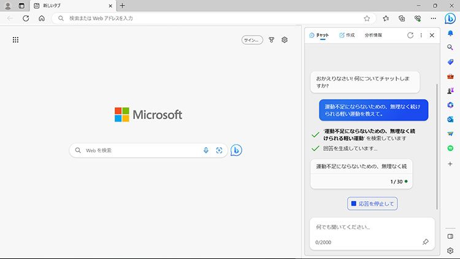460x259 pixels.
Task: Click the おかえりなさい welcome message
Action: point(365,82)
